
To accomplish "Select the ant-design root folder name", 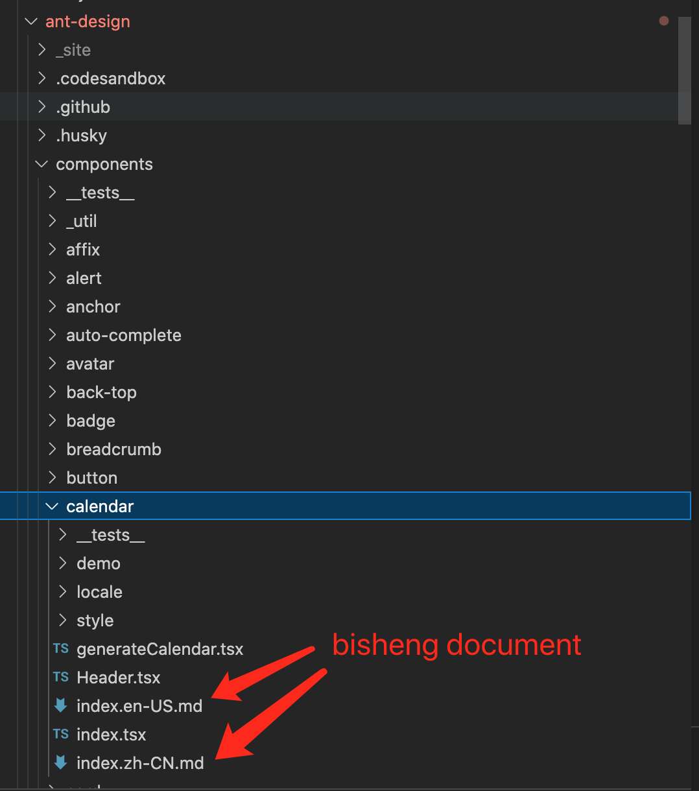I will click(88, 21).
